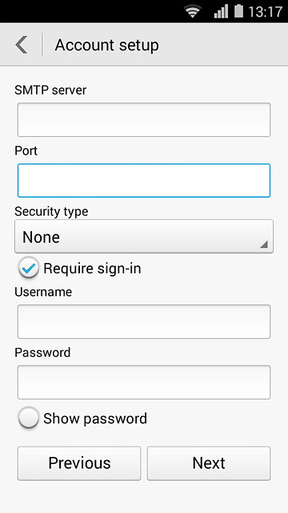Screen dimensions: 288x513
Task: Click into the Password text box
Action: tap(144, 382)
